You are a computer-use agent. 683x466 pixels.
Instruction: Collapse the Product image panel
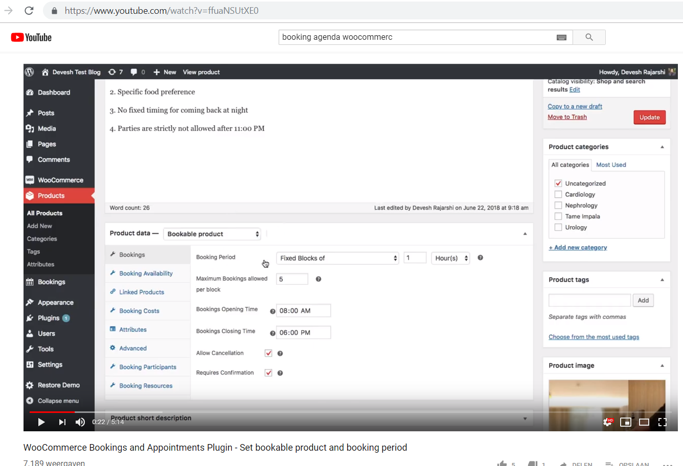pyautogui.click(x=662, y=365)
